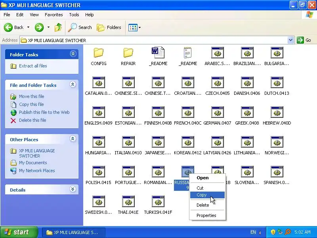The image size is (317, 238).
Task: Collapse the File and Folder Tasks panel
Action: coord(73,84)
